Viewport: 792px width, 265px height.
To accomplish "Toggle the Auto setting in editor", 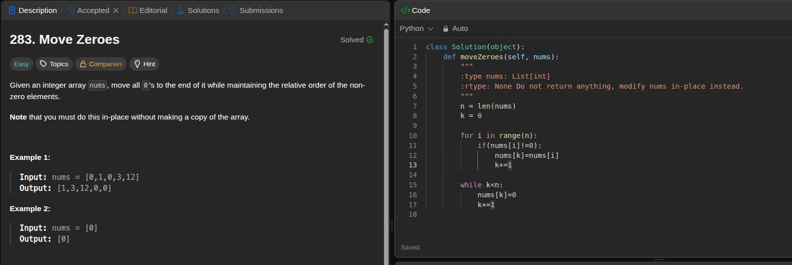I will coord(460,28).
